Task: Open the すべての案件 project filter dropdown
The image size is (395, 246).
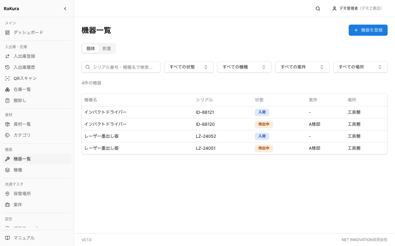Action: click(x=302, y=67)
